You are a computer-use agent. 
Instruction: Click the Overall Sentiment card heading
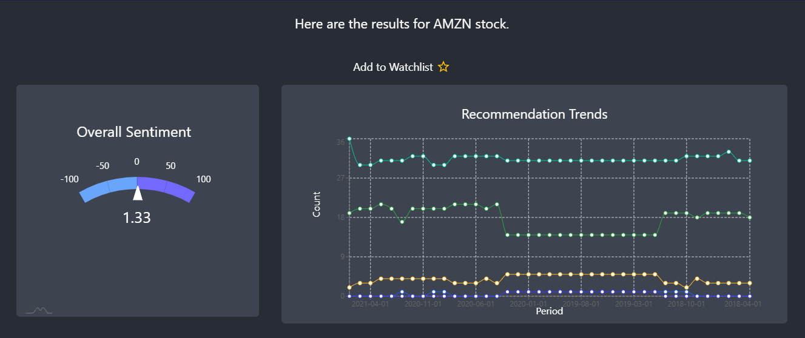[x=134, y=132]
